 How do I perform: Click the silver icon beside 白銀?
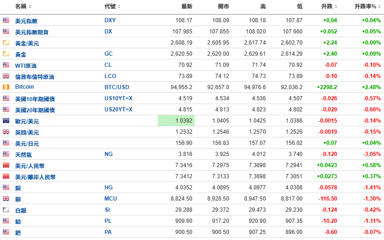[x=6, y=210]
